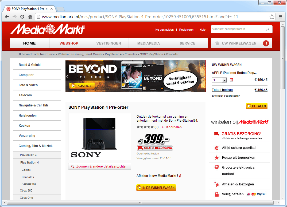Select Telecom category in sidebar
Screen dimensions: 287x207
coord(25,95)
